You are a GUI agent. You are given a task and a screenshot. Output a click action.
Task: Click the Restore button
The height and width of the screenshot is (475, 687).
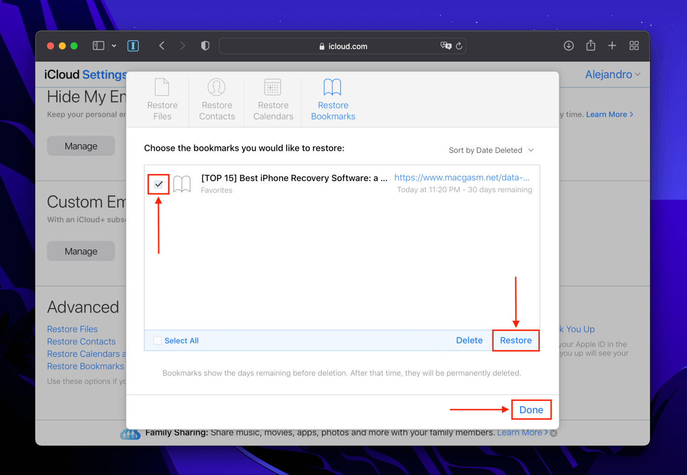[x=516, y=341]
